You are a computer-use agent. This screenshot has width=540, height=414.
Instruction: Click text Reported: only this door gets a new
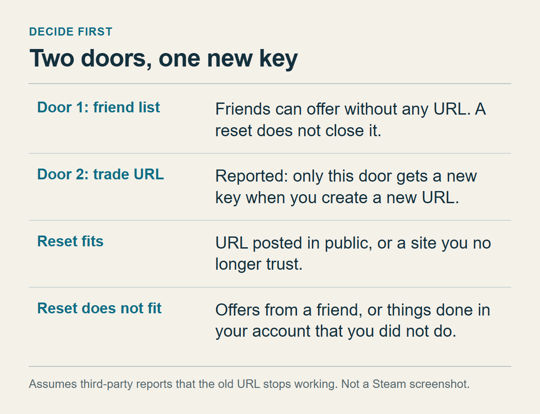346,176
